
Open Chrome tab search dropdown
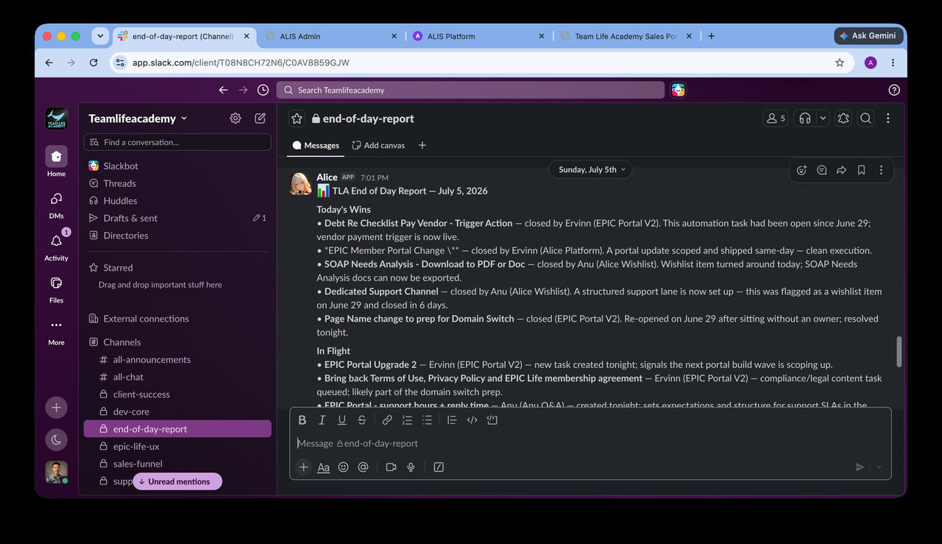coord(101,36)
